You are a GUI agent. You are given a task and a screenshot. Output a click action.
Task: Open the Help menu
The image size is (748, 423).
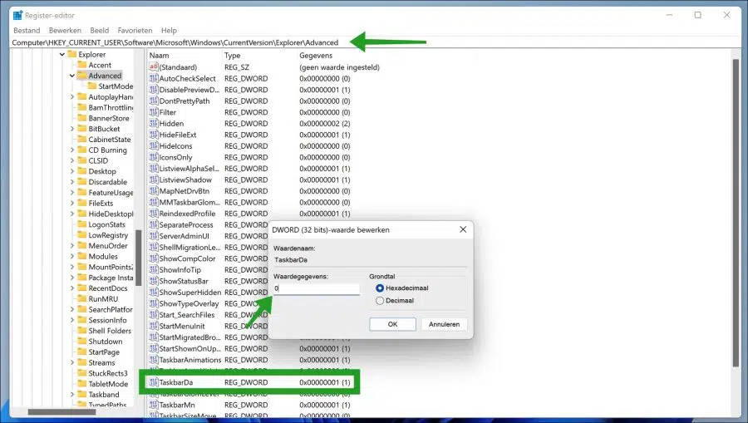[169, 30]
